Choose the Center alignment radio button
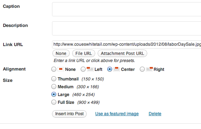 (x=110, y=69)
